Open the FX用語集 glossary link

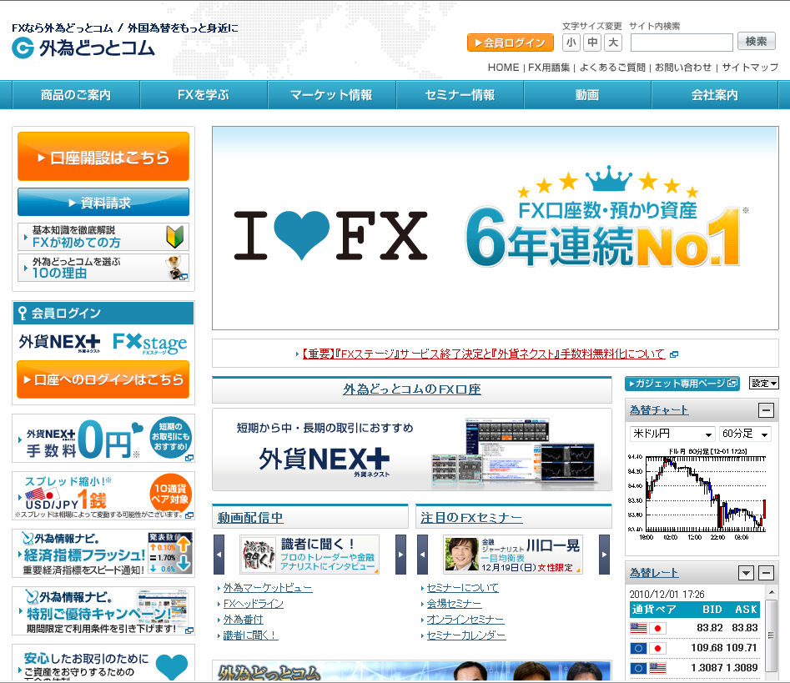coord(549,68)
